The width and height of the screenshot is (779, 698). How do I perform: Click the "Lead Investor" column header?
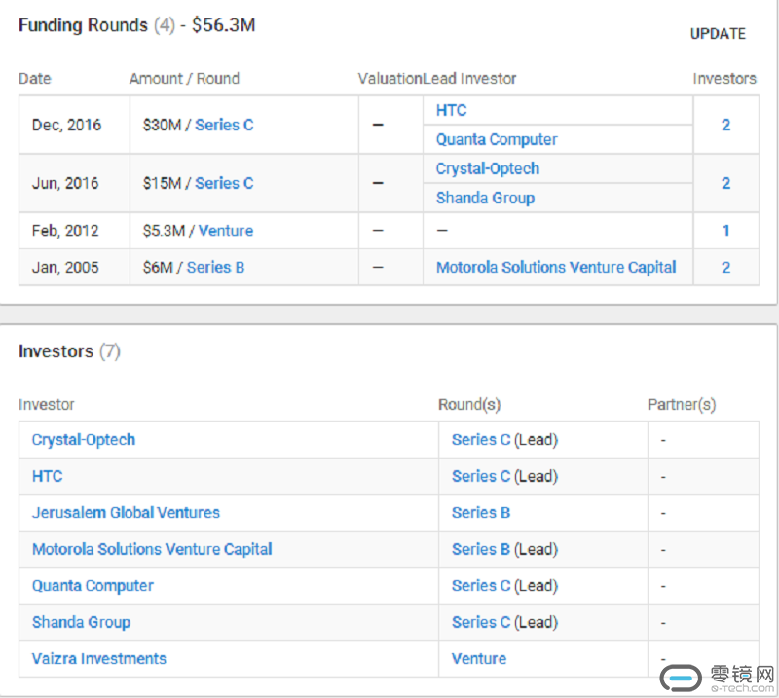click(x=469, y=79)
